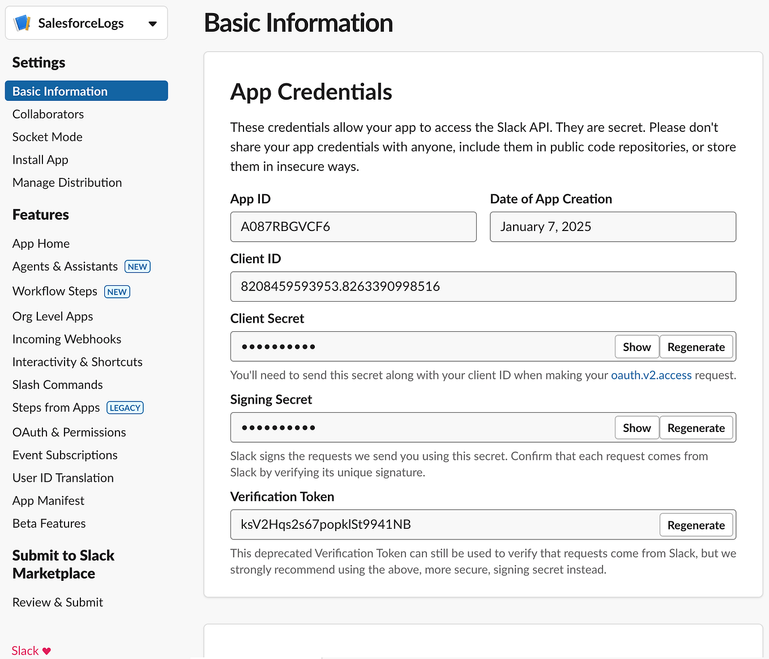Open OAuth & Permissions settings
The image size is (769, 659).
point(69,432)
